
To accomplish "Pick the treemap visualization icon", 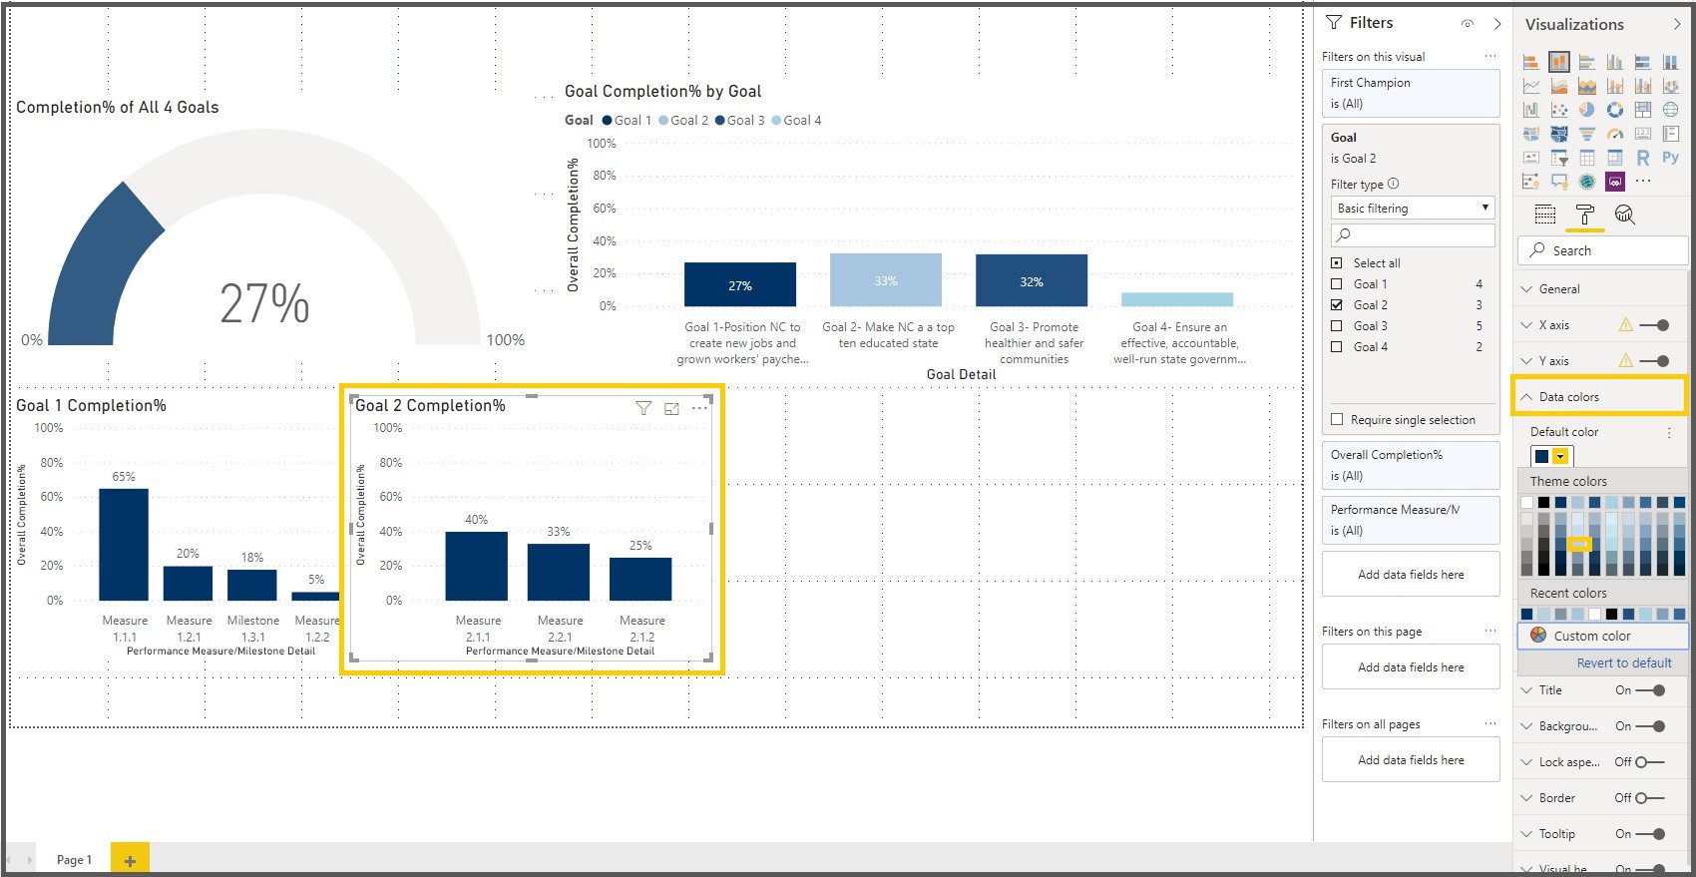I will pyautogui.click(x=1643, y=110).
